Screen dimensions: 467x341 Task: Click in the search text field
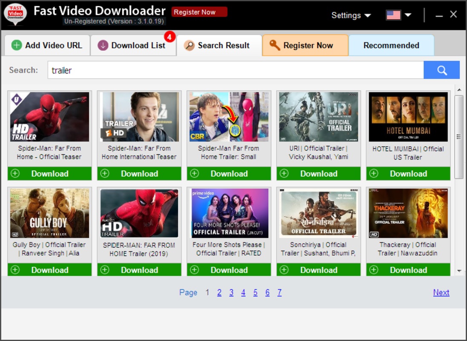(235, 70)
